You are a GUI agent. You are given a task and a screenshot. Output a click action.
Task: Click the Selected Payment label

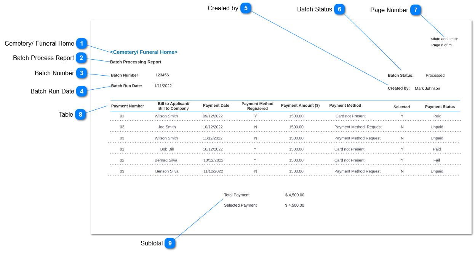pos(240,205)
